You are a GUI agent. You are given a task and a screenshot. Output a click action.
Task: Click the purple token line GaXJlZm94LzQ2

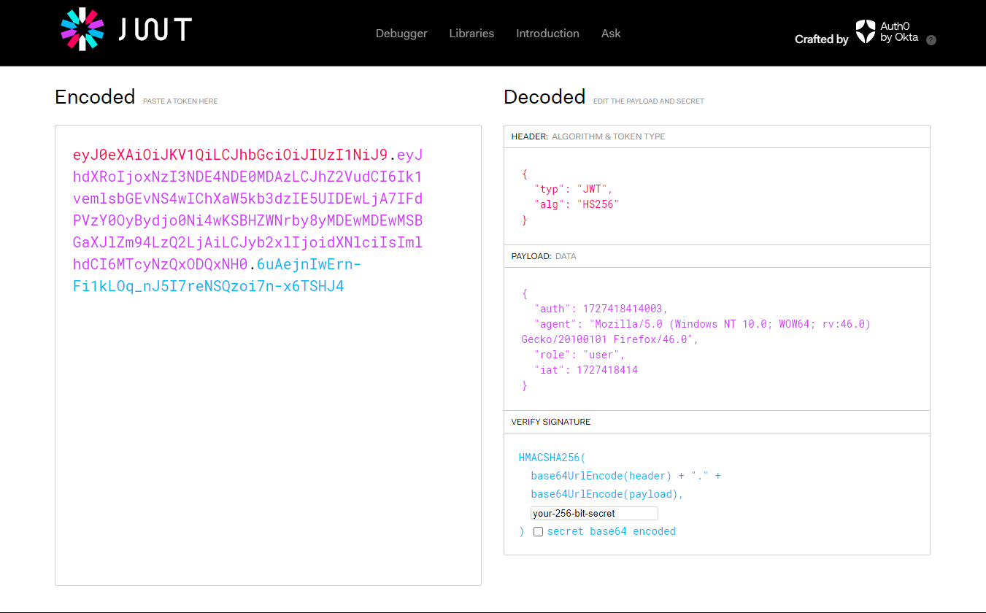coord(247,242)
